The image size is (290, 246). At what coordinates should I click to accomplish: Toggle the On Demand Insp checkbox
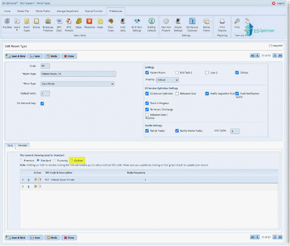(42, 104)
